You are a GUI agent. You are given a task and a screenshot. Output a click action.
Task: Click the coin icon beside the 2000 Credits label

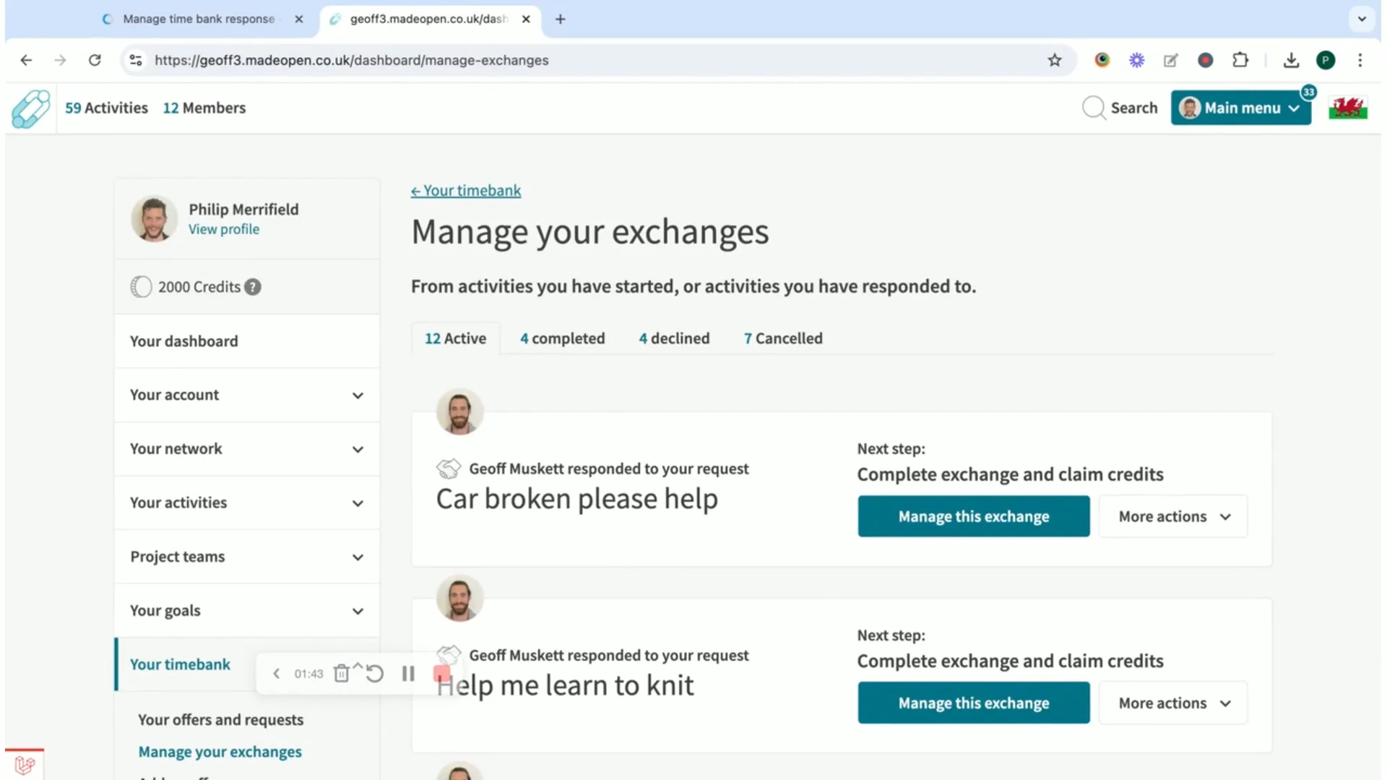coord(142,286)
